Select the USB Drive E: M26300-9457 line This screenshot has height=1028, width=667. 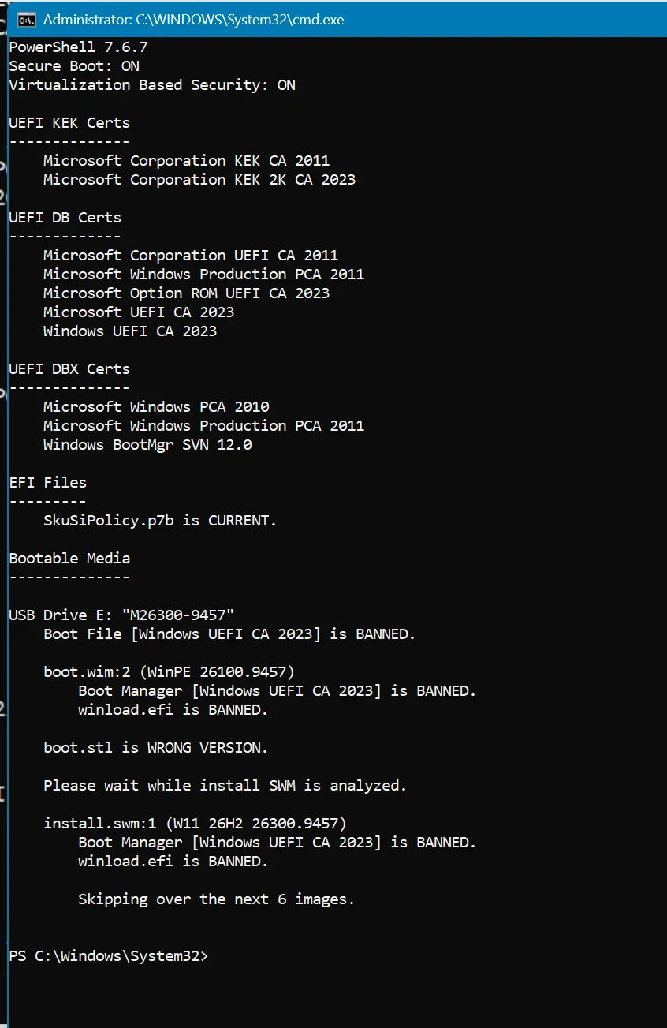(122, 615)
